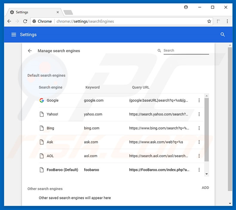Click the Keyword column header
This screenshot has height=210, width=236.
point(92,87)
